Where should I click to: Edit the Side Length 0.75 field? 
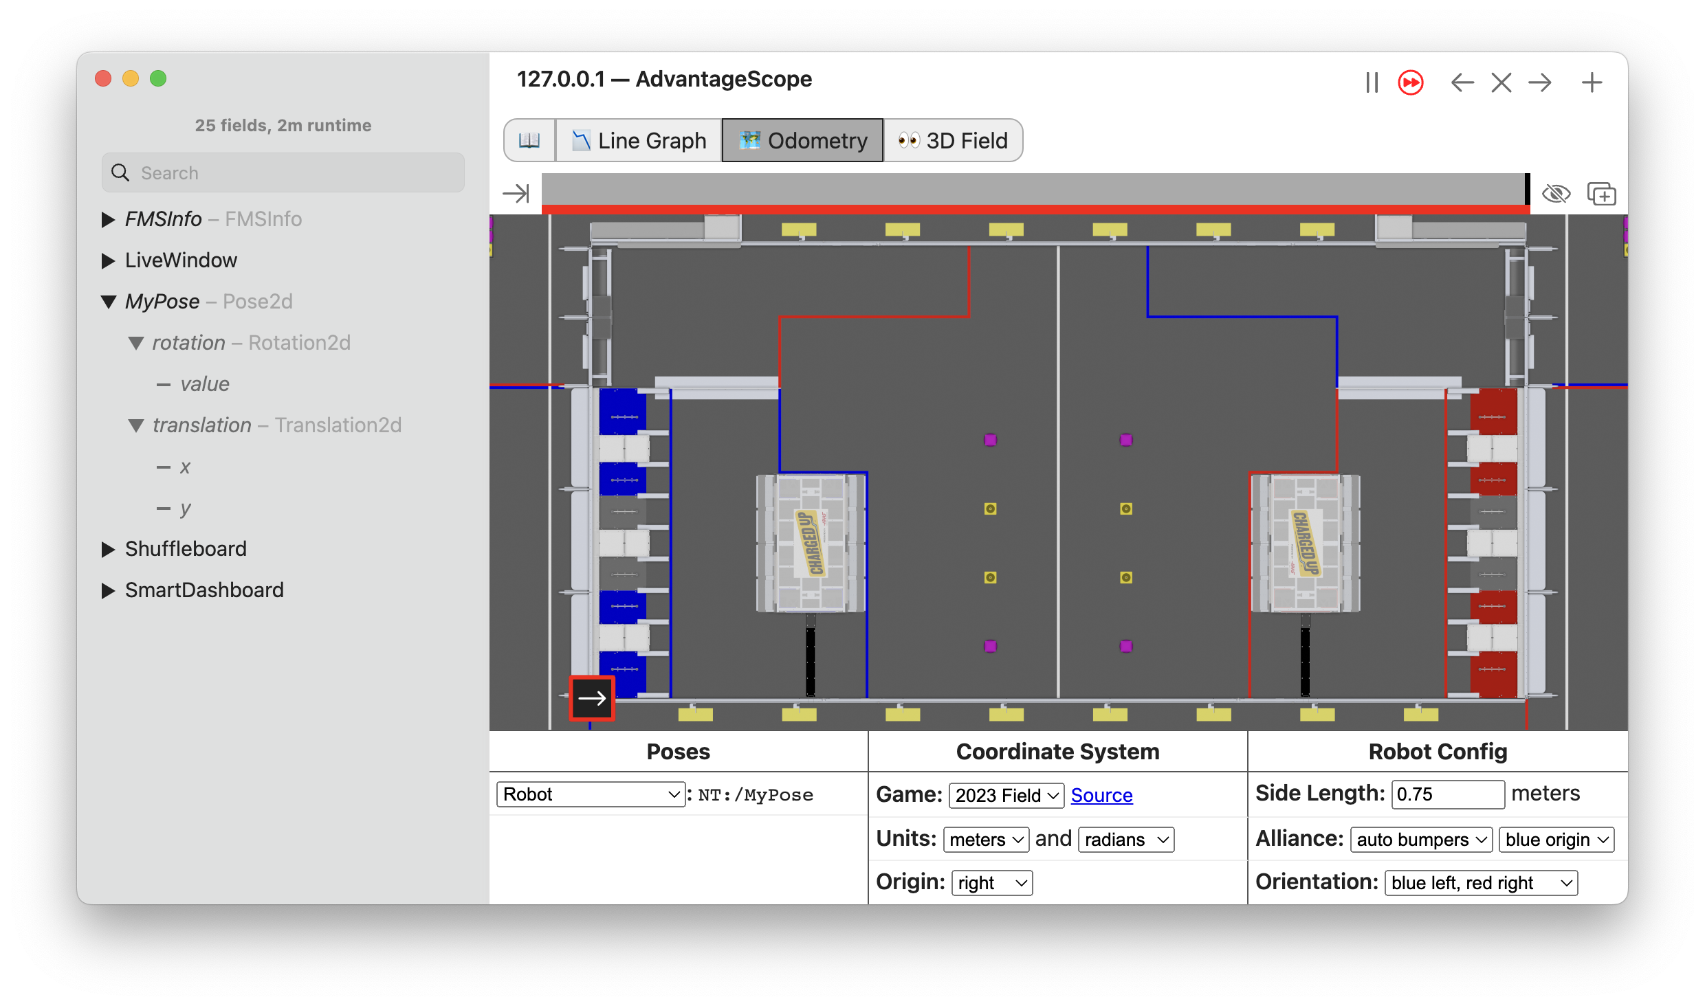[x=1448, y=794]
